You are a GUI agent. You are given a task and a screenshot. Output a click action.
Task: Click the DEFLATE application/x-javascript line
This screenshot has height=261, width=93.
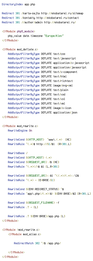[x=49, y=63]
